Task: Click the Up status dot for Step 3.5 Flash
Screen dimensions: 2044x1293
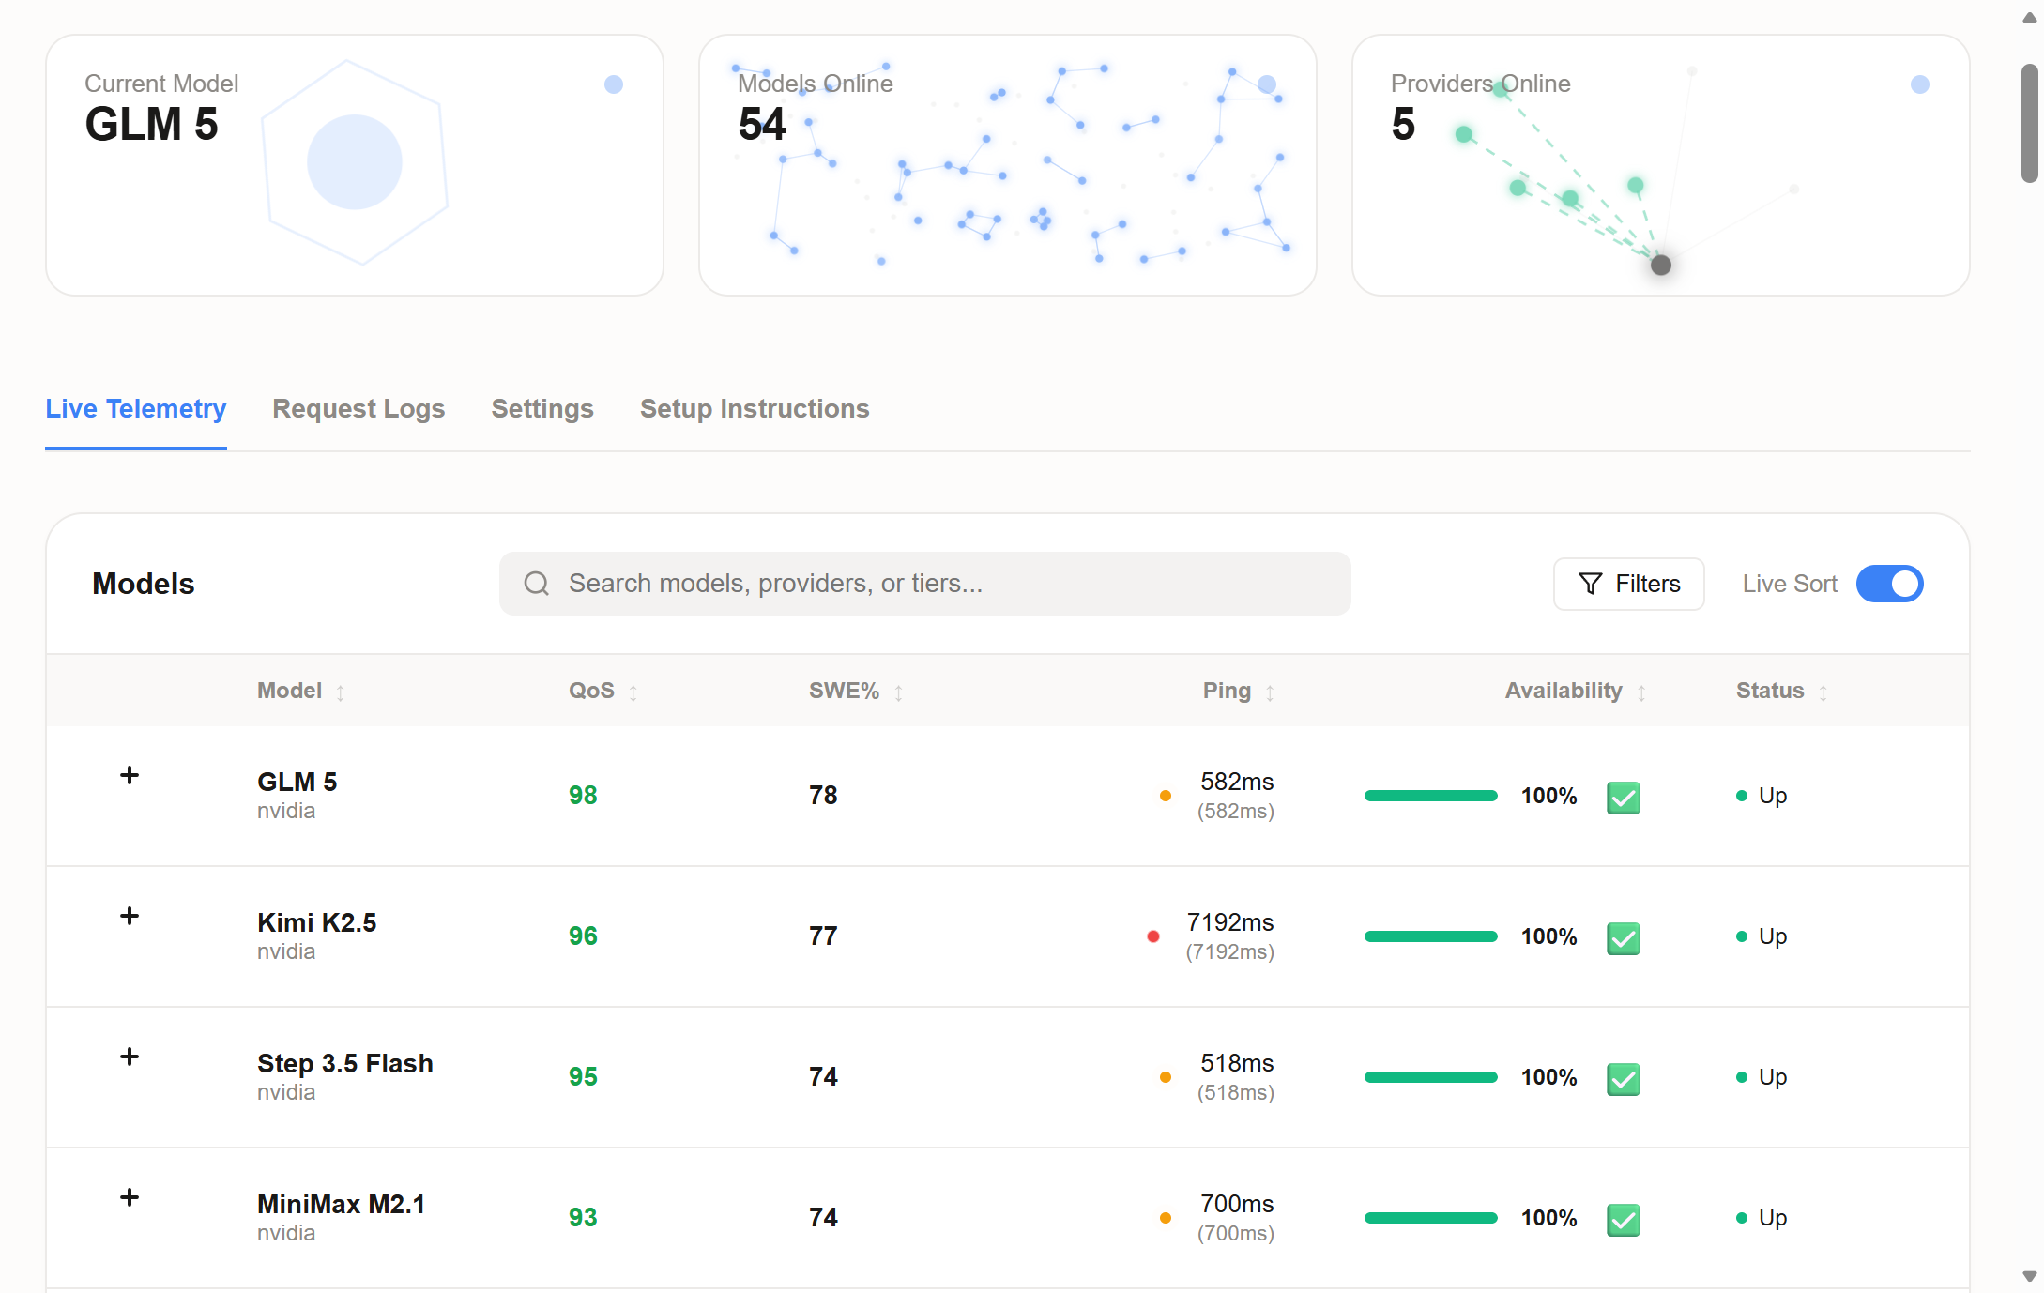Action: click(1742, 1077)
